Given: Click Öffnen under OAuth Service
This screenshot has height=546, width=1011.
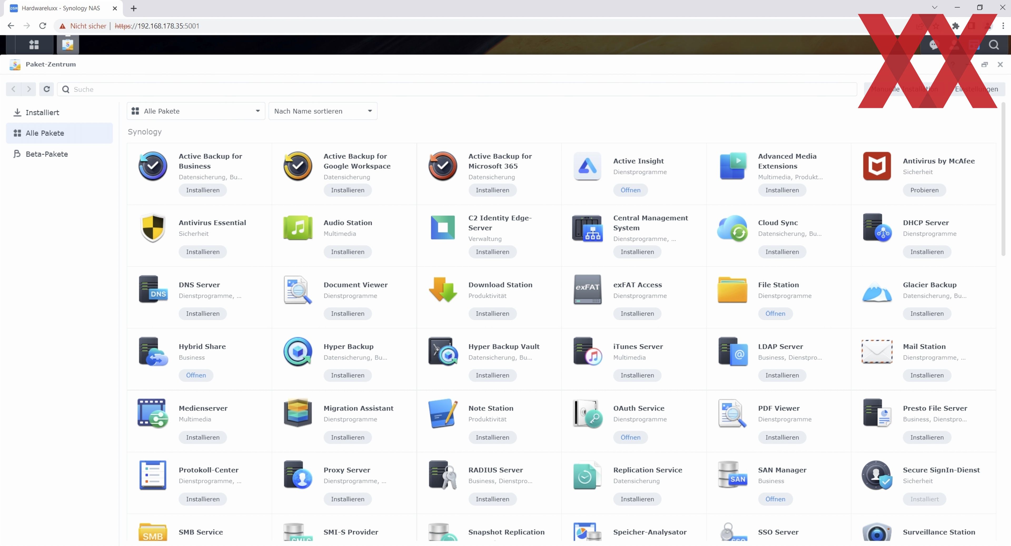Looking at the screenshot, I should (630, 437).
